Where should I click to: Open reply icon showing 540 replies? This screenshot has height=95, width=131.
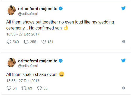tap(9, 42)
